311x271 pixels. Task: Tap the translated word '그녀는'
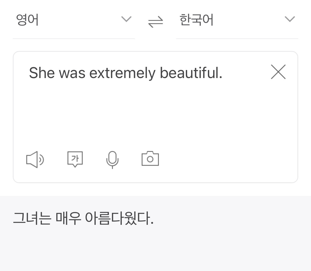32,218
